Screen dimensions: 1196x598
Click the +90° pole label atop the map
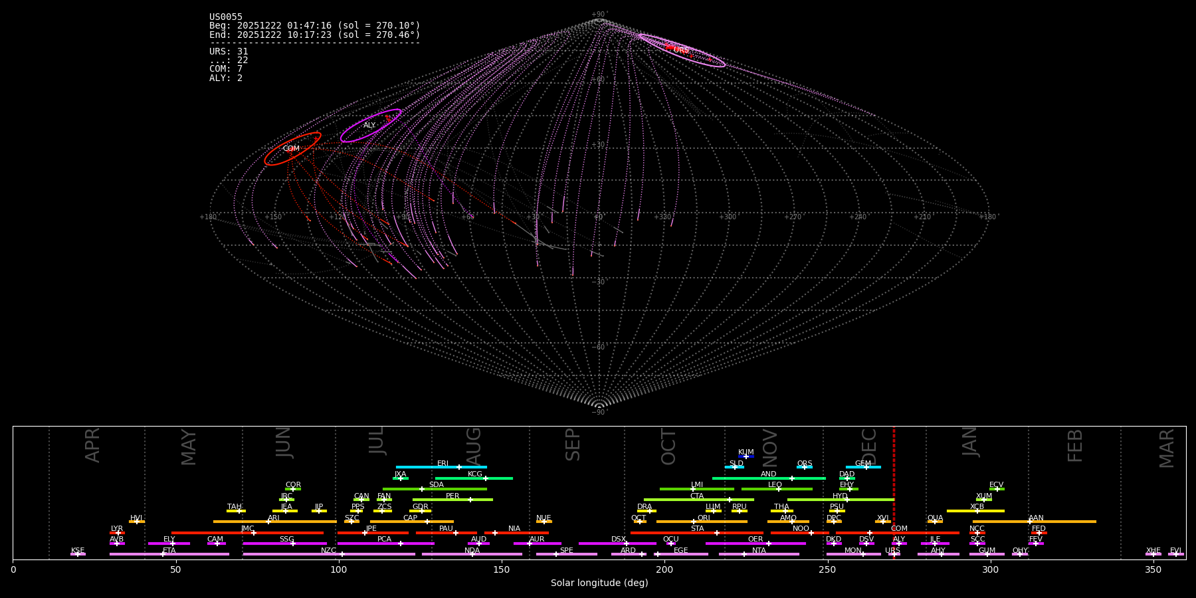[599, 15]
